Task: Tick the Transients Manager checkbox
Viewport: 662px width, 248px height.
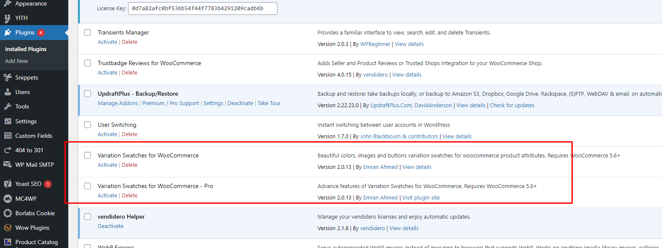Action: tap(87, 32)
